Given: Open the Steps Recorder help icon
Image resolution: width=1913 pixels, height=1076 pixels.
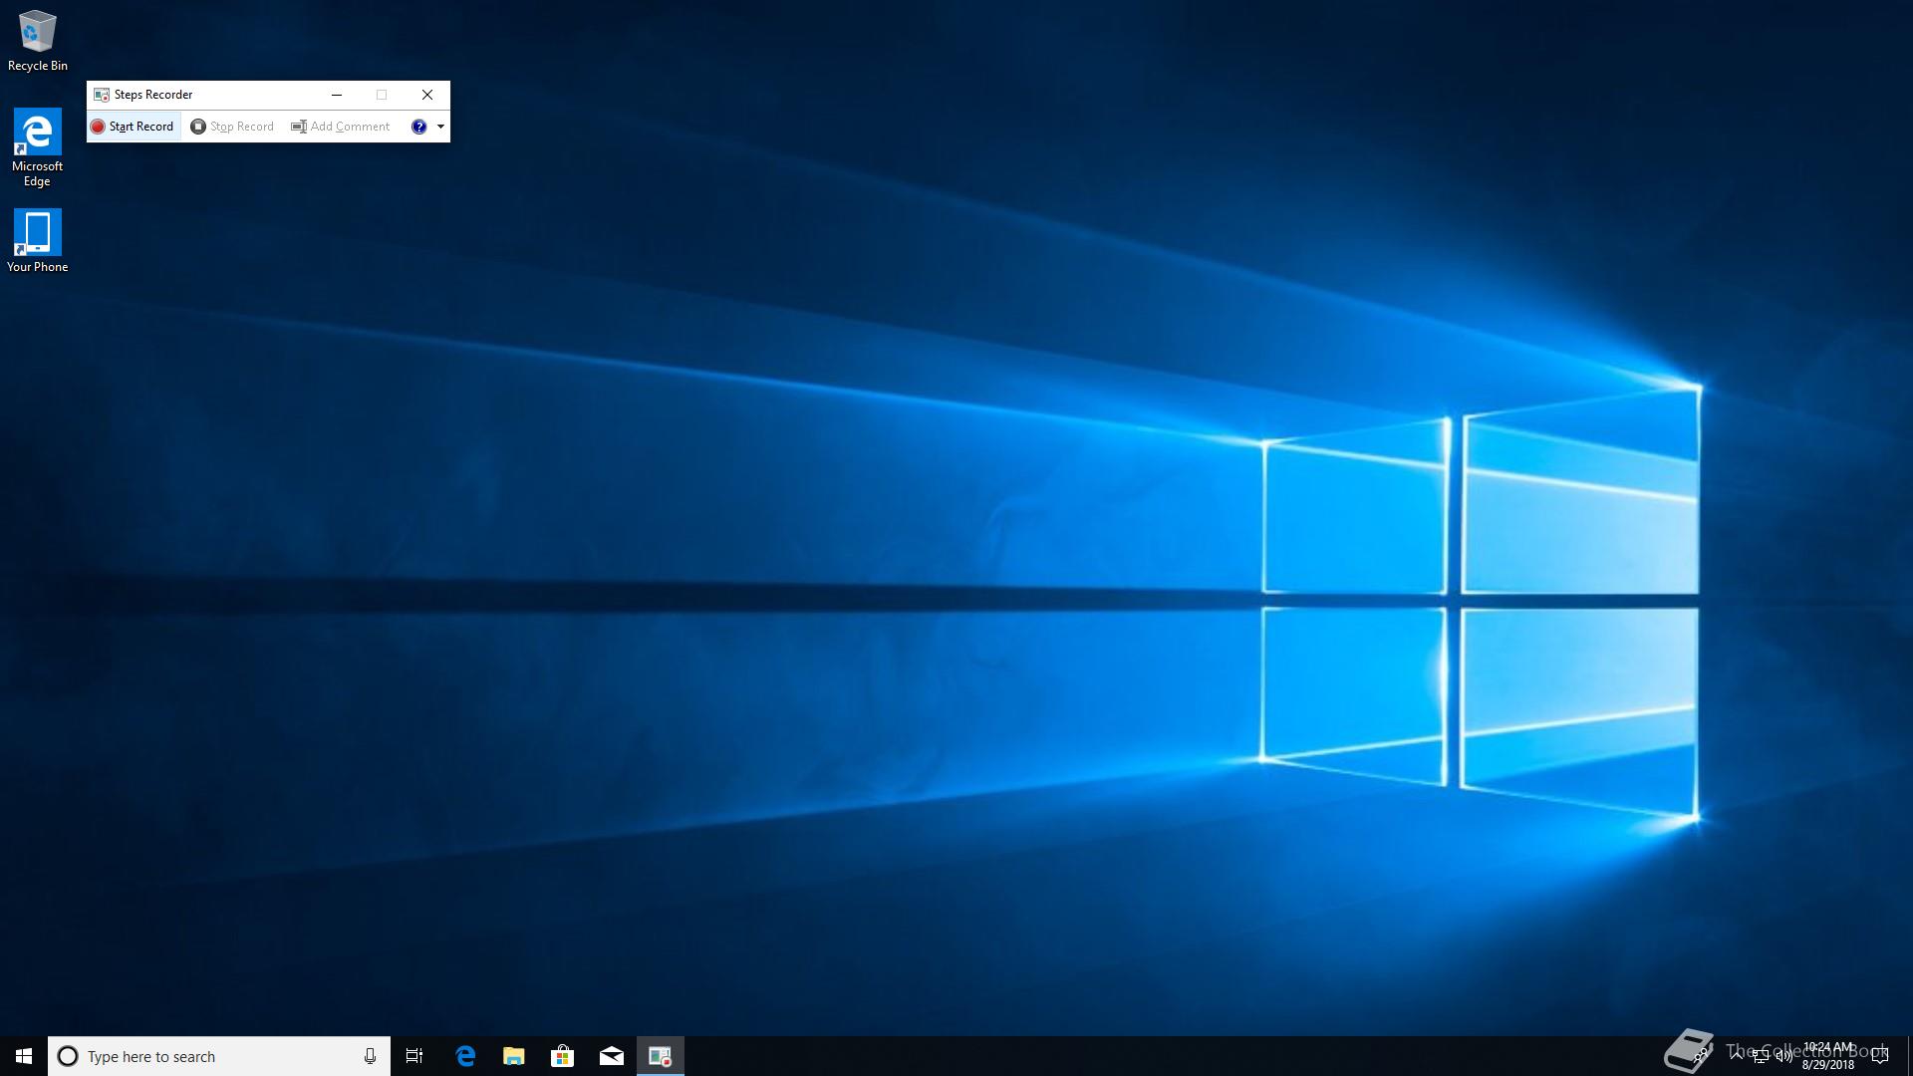Looking at the screenshot, I should point(418,127).
